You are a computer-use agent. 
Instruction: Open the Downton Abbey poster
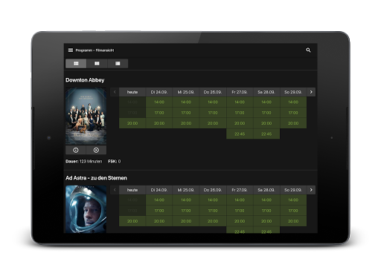[x=86, y=116]
